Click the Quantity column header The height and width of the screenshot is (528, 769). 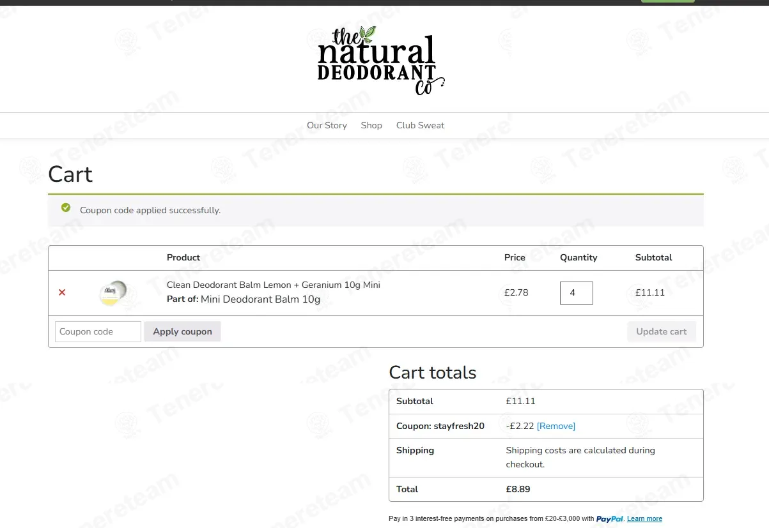pos(579,257)
